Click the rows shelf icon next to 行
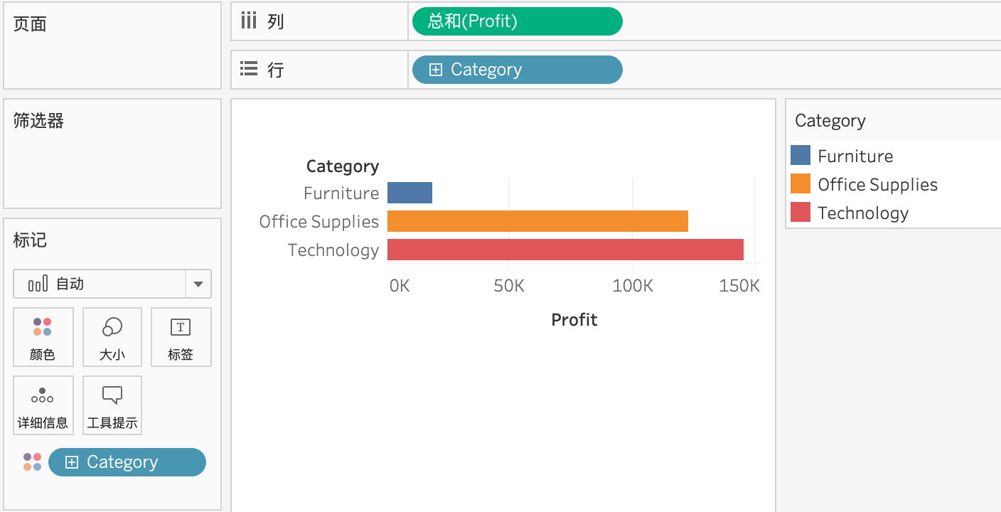 tap(248, 69)
